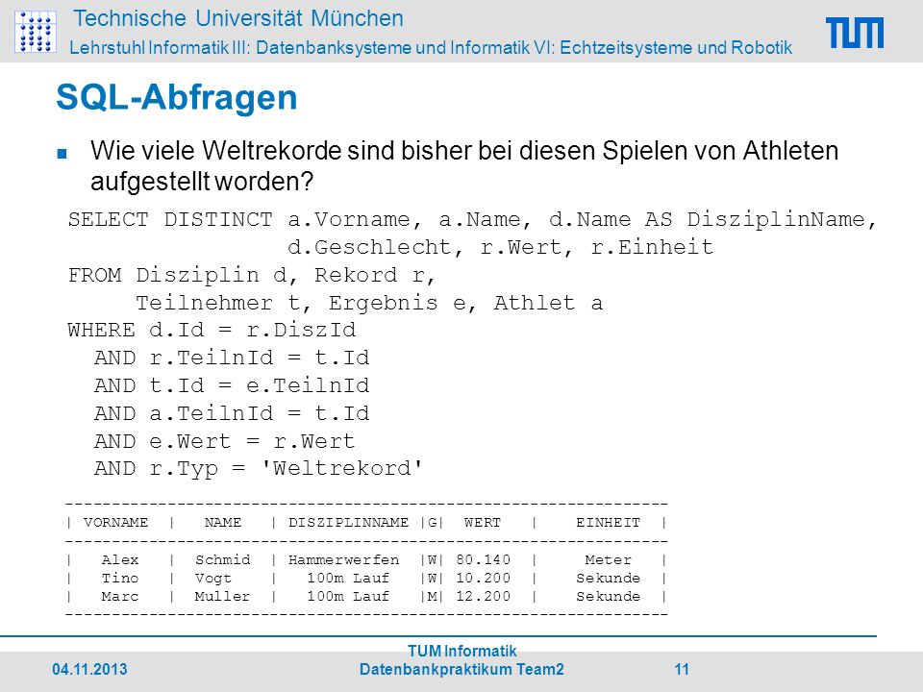The height and width of the screenshot is (692, 923).
Task: Click footer text 'Datenbankpraktikum Team2'
Action: coord(462,669)
